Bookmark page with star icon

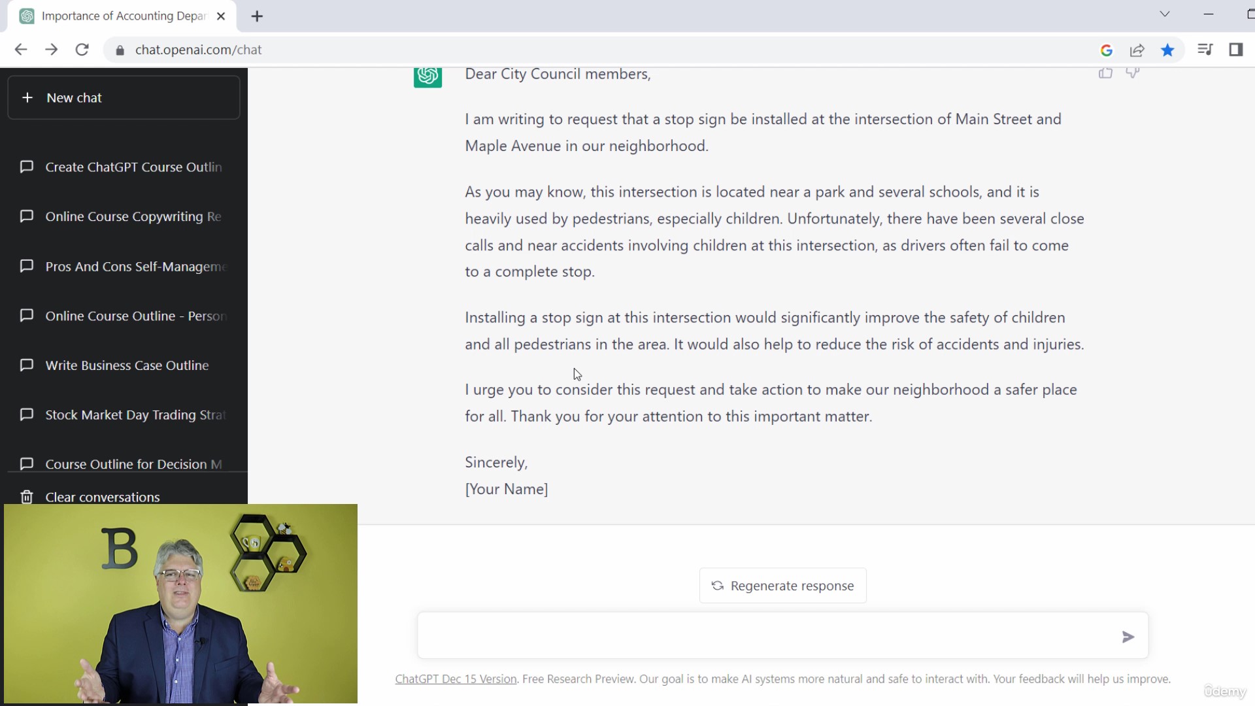pos(1167,50)
